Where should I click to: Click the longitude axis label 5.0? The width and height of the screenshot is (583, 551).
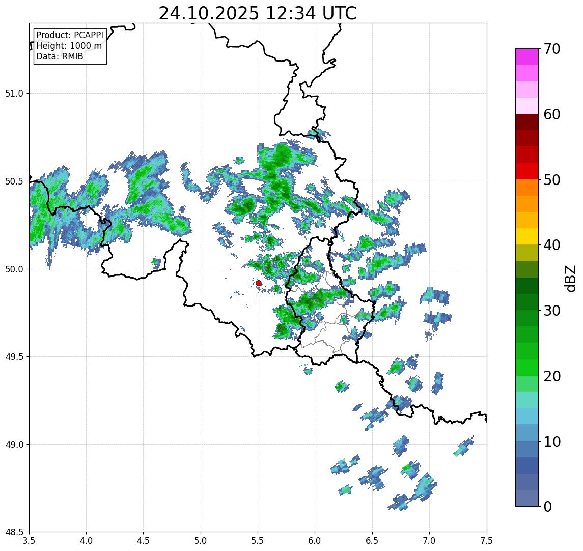click(x=201, y=541)
